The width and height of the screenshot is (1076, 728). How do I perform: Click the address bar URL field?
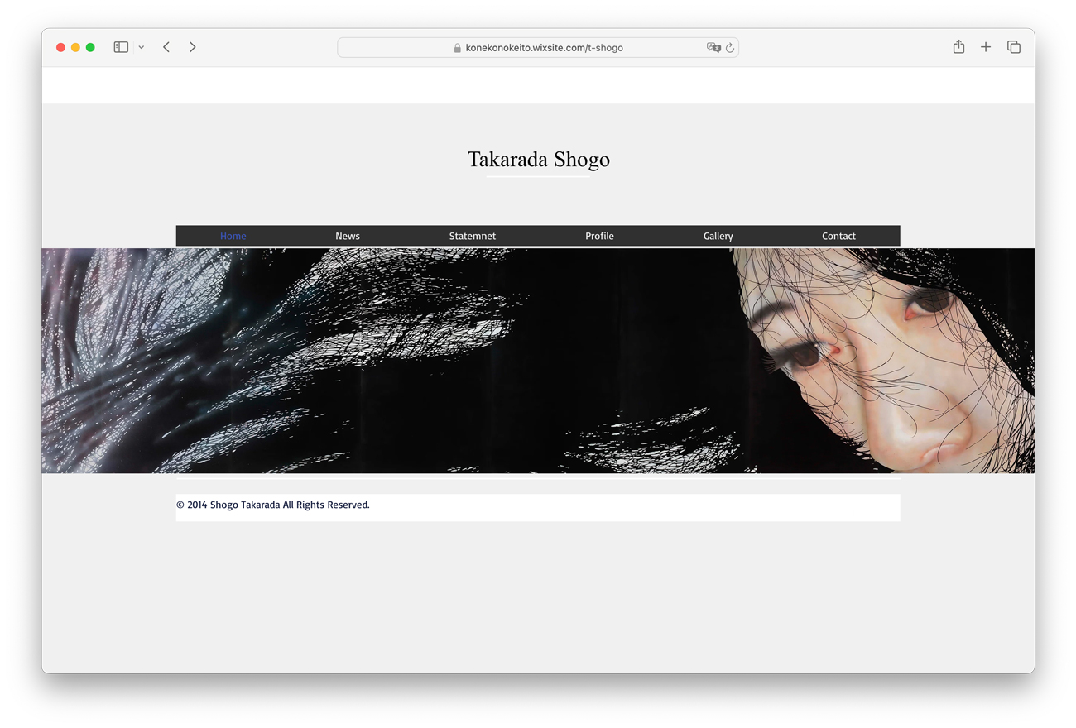(x=538, y=48)
